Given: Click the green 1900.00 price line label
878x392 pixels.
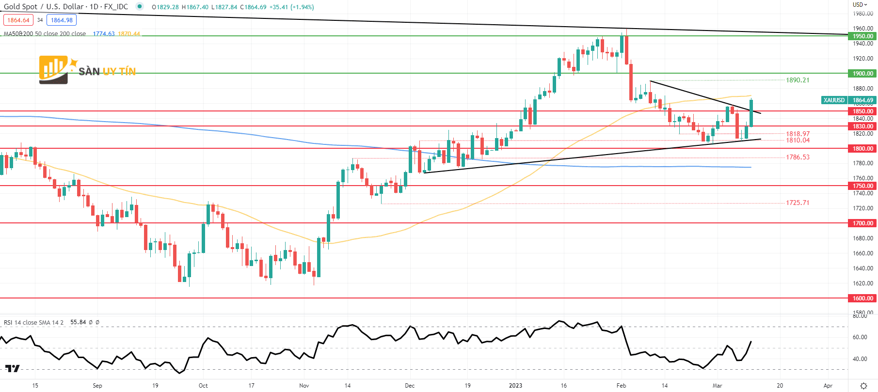Looking at the screenshot, I should (x=863, y=74).
